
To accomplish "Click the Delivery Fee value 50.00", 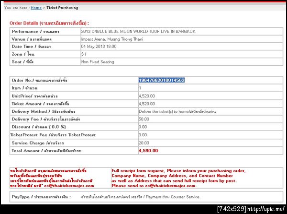I will click(144, 119).
